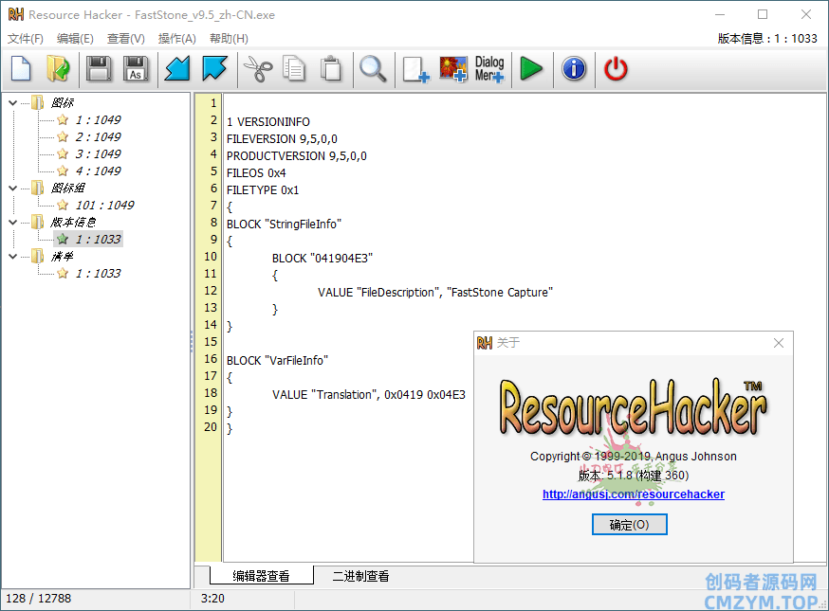Image resolution: width=829 pixels, height=611 pixels.
Task: Collapse the 清单 tree folder
Action: click(12, 257)
